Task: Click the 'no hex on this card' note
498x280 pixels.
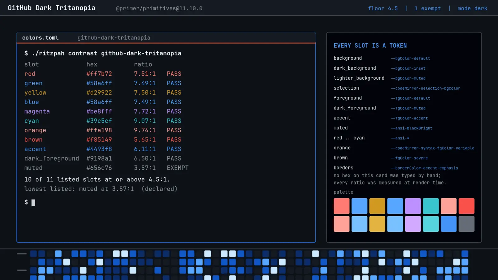Action: click(387, 175)
